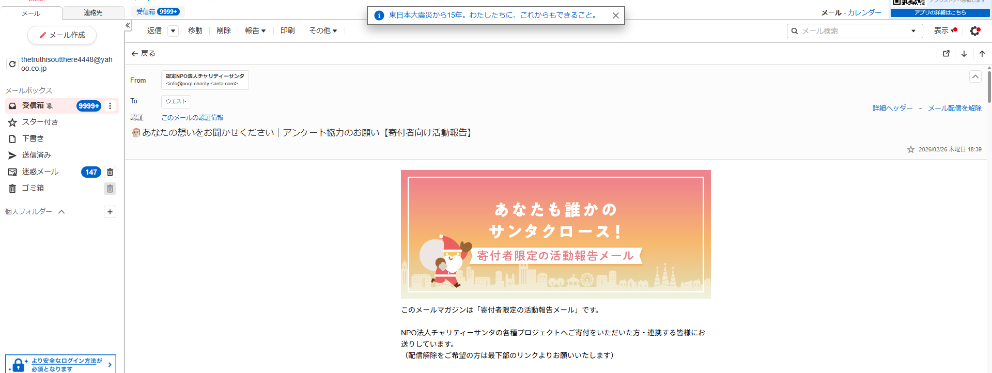
Task: Click the settings gear icon
Action: [975, 31]
